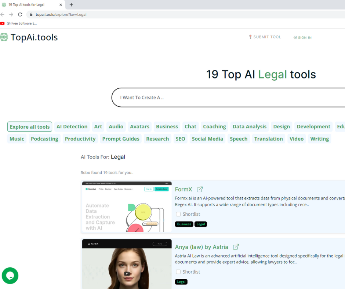
Task: Open the green chat bubble widget
Action: point(10,275)
